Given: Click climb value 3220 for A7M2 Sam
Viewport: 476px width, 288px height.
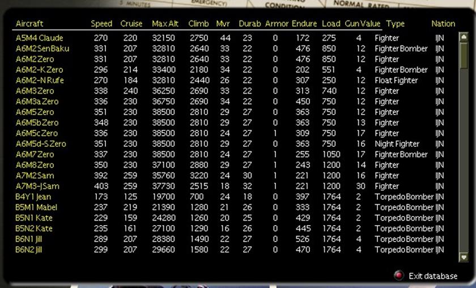Looking at the screenshot, I should (x=199, y=176).
